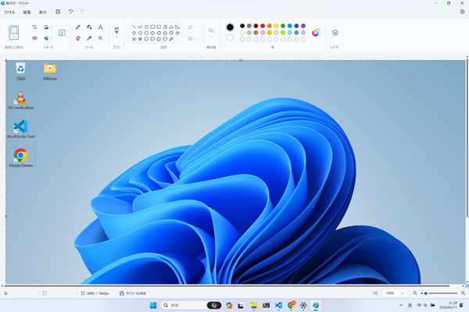Image resolution: width=469 pixels, height=312 pixels.
Task: Select the Pencil tool
Action: coord(78,27)
